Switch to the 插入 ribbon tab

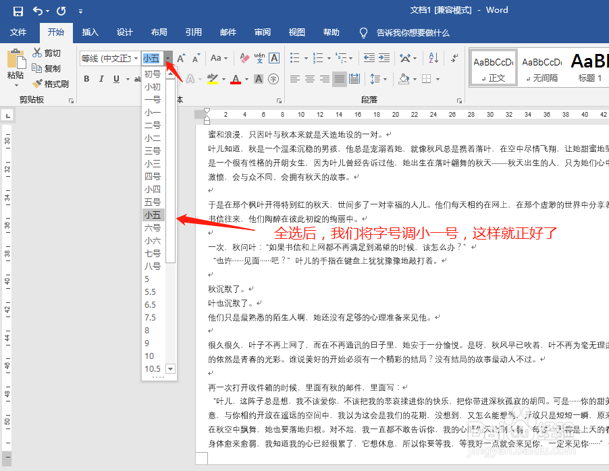[91, 32]
